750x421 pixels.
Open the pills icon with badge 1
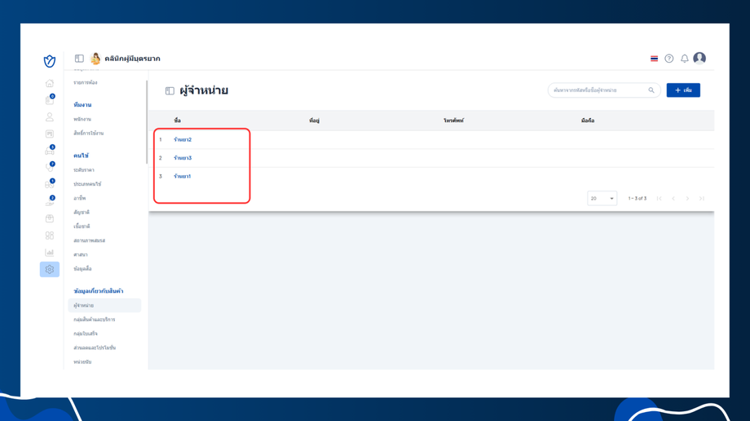point(49,185)
